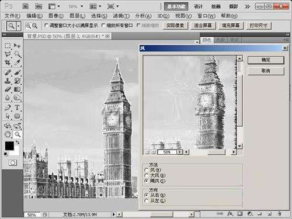Click the 打印尺寸 button
Screen dimensions: 292x219
coord(259,26)
